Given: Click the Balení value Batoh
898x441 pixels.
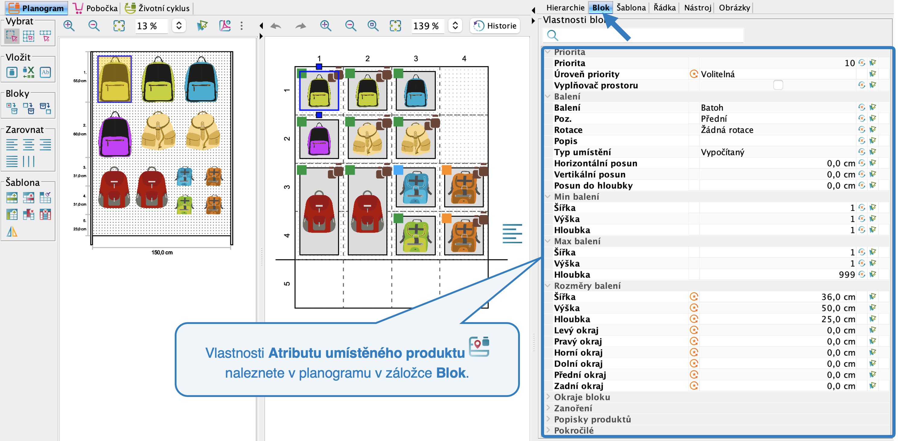Looking at the screenshot, I should [x=712, y=107].
